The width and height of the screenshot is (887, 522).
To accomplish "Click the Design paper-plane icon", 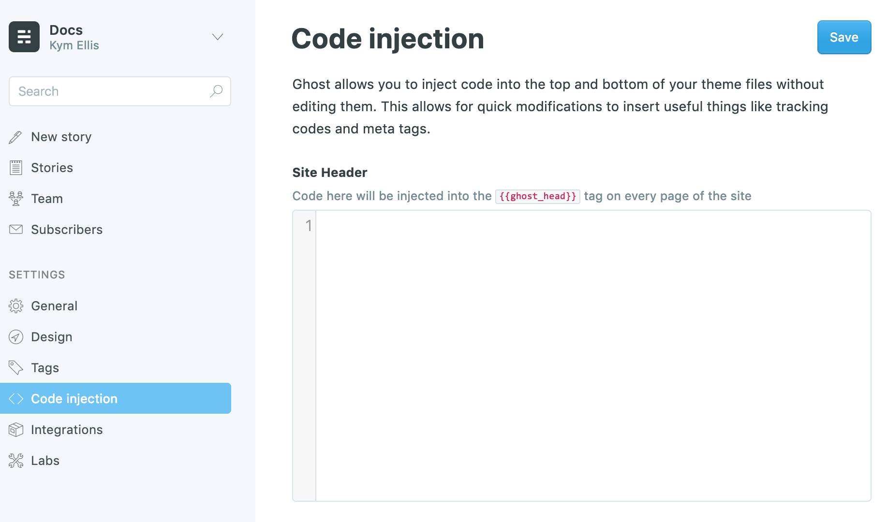I will pos(15,337).
